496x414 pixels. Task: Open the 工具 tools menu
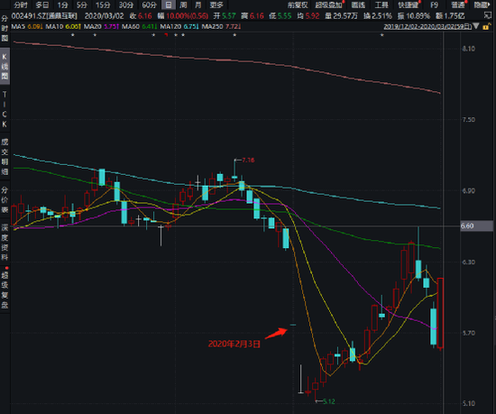[381, 5]
